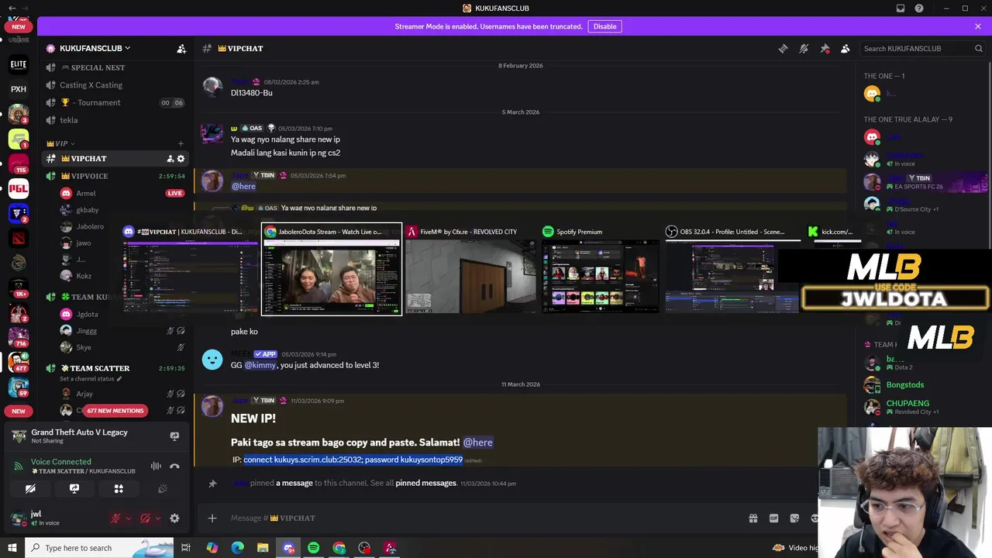
Task: Click the @here mention in NEW IP message
Action: tap(477, 443)
